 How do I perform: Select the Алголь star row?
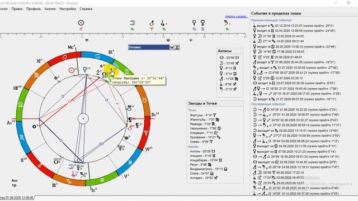coord(202,151)
